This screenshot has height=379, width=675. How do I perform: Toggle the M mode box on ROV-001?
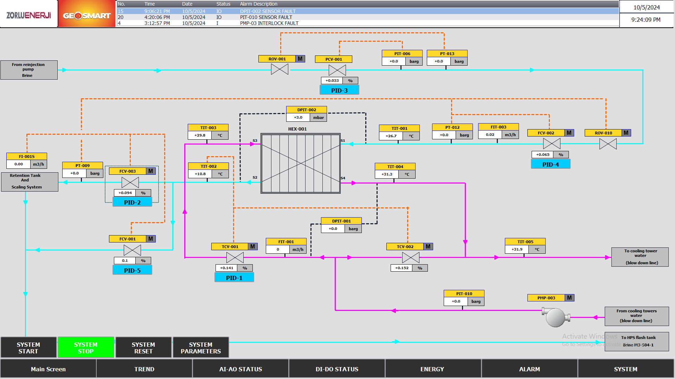300,59
